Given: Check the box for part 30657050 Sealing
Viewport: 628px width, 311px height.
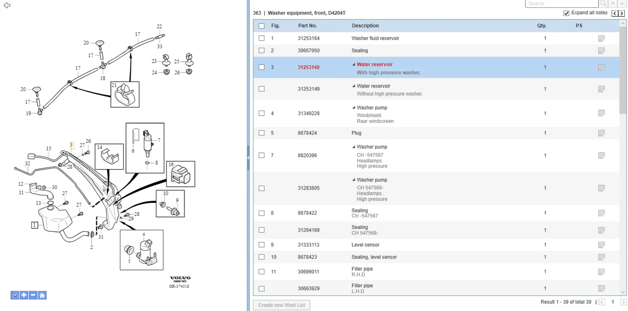Looking at the screenshot, I should (x=261, y=50).
